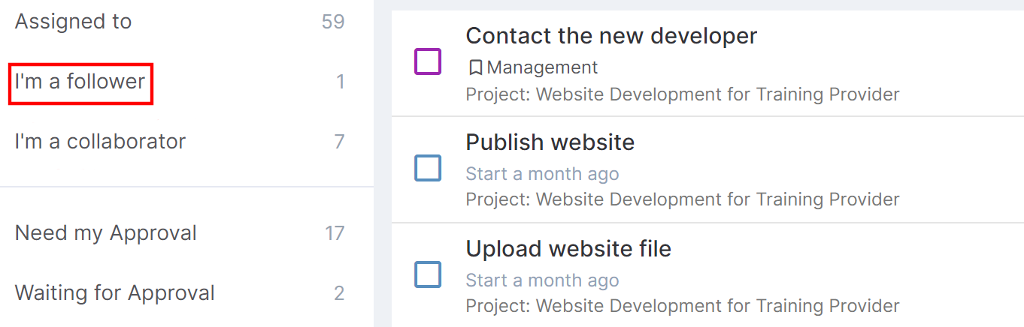Viewport: 1024px width, 327px height.
Task: Open project link under Publish website
Action: [x=683, y=199]
